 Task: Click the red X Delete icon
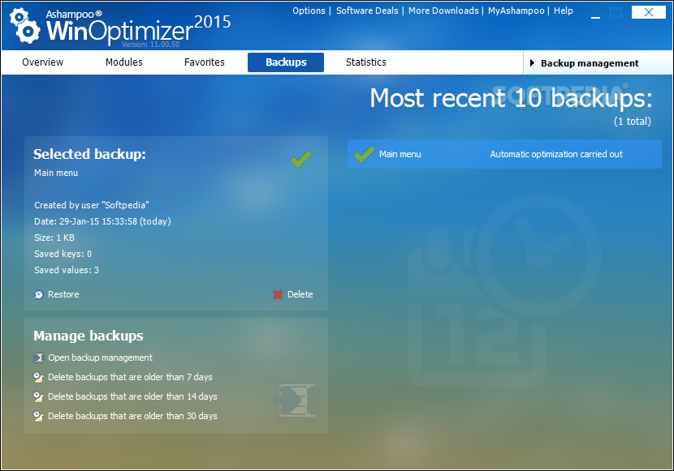[x=278, y=295]
